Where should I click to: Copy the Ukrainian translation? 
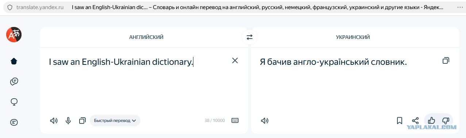[446, 60]
